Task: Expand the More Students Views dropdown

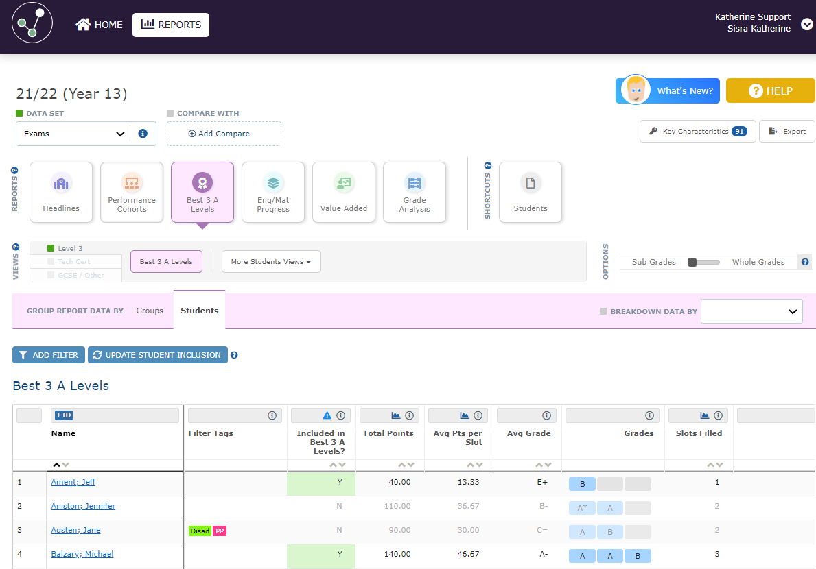Action: pos(271,262)
